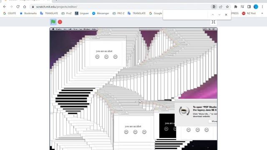Jump to previous find result

213,15
